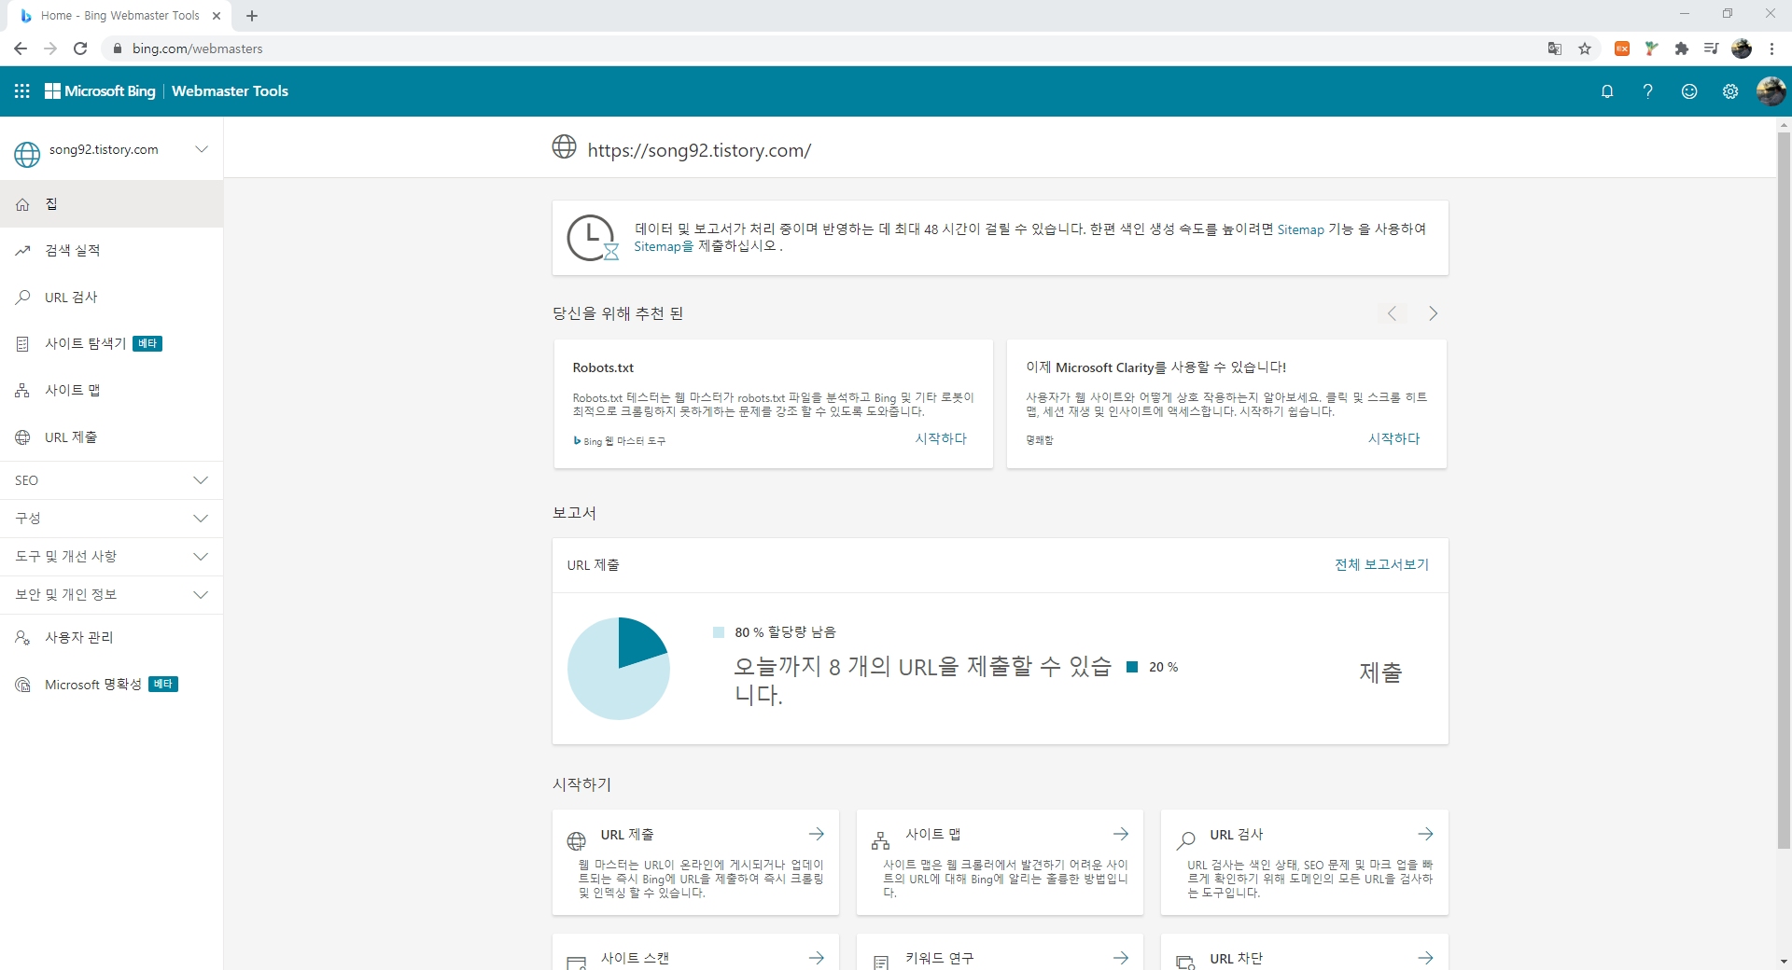The height and width of the screenshot is (970, 1792).
Task: Click the translate page icon in address bar
Action: [x=1555, y=48]
